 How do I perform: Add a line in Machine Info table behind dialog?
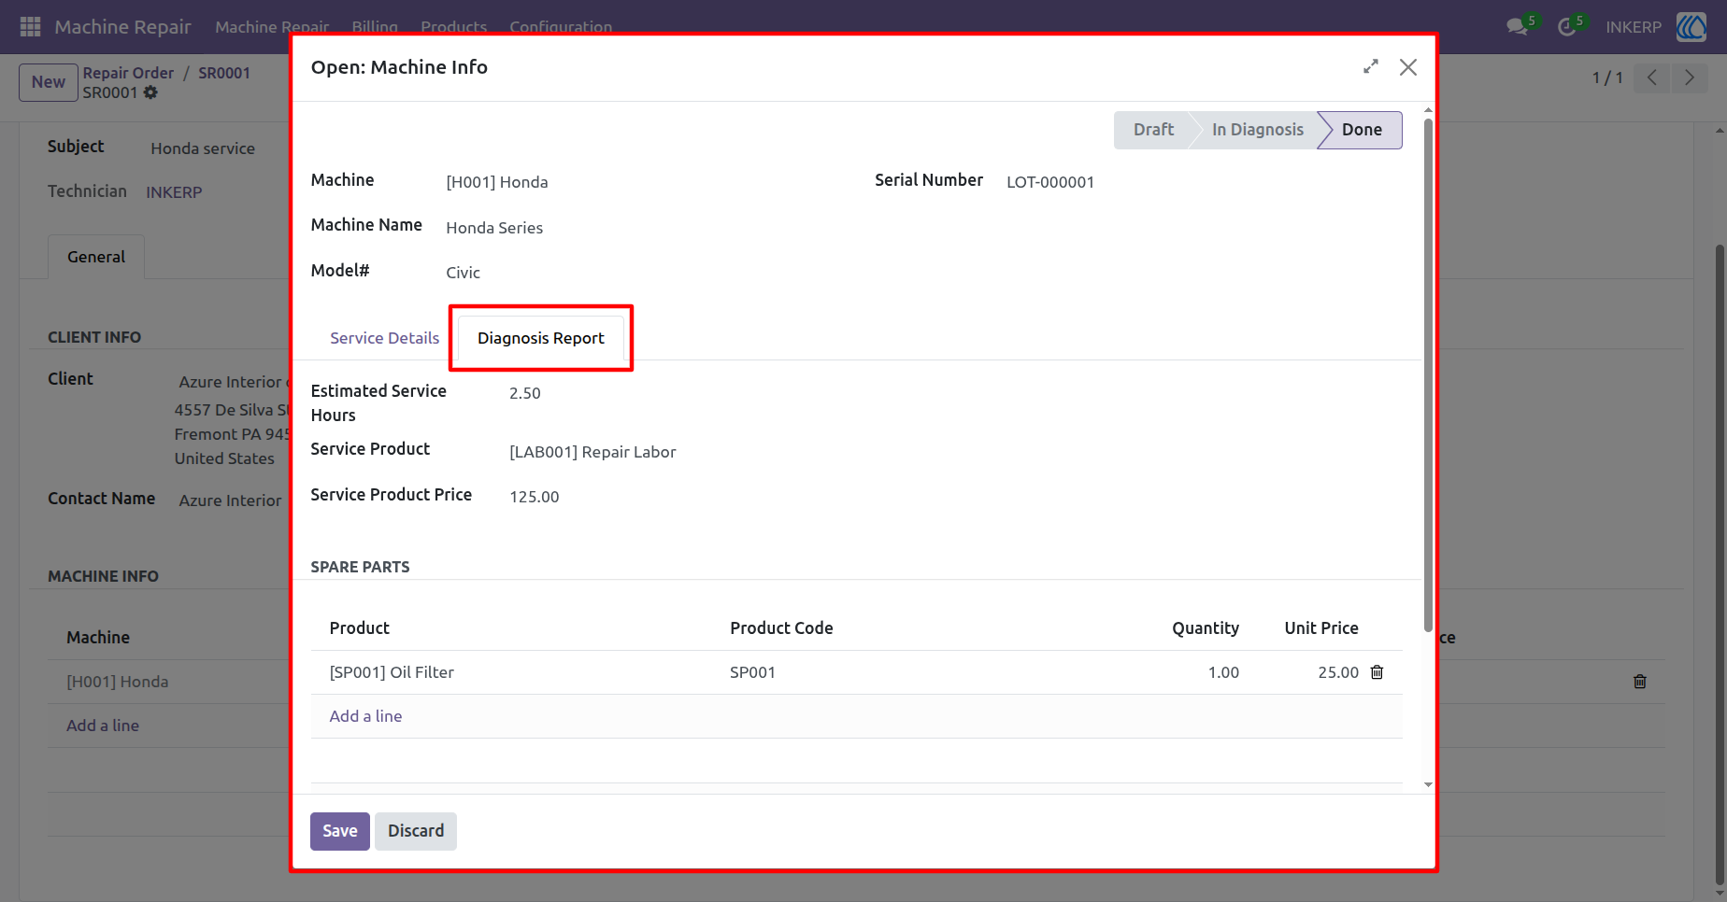pyautogui.click(x=103, y=726)
